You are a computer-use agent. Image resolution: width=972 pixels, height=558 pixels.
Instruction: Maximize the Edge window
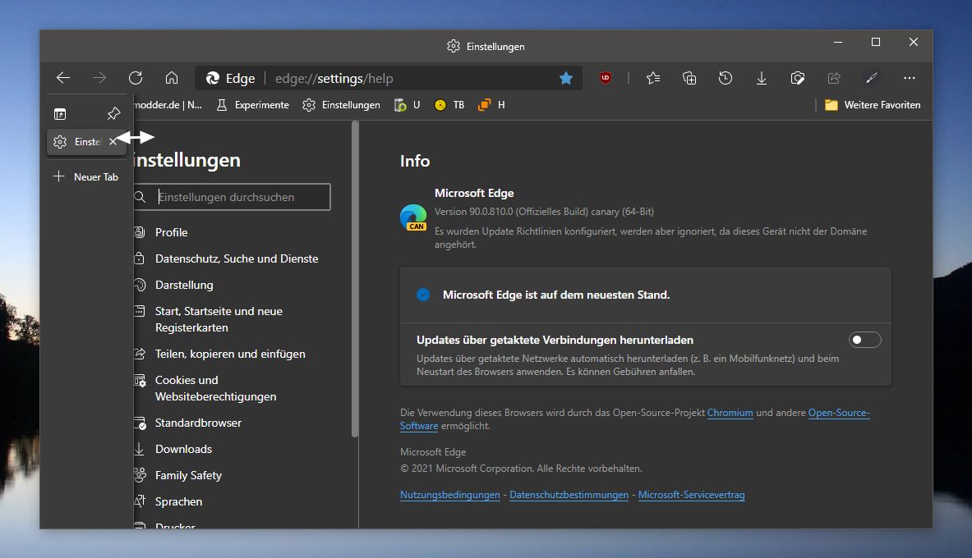876,42
